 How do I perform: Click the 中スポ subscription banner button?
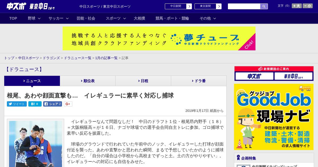254,76
